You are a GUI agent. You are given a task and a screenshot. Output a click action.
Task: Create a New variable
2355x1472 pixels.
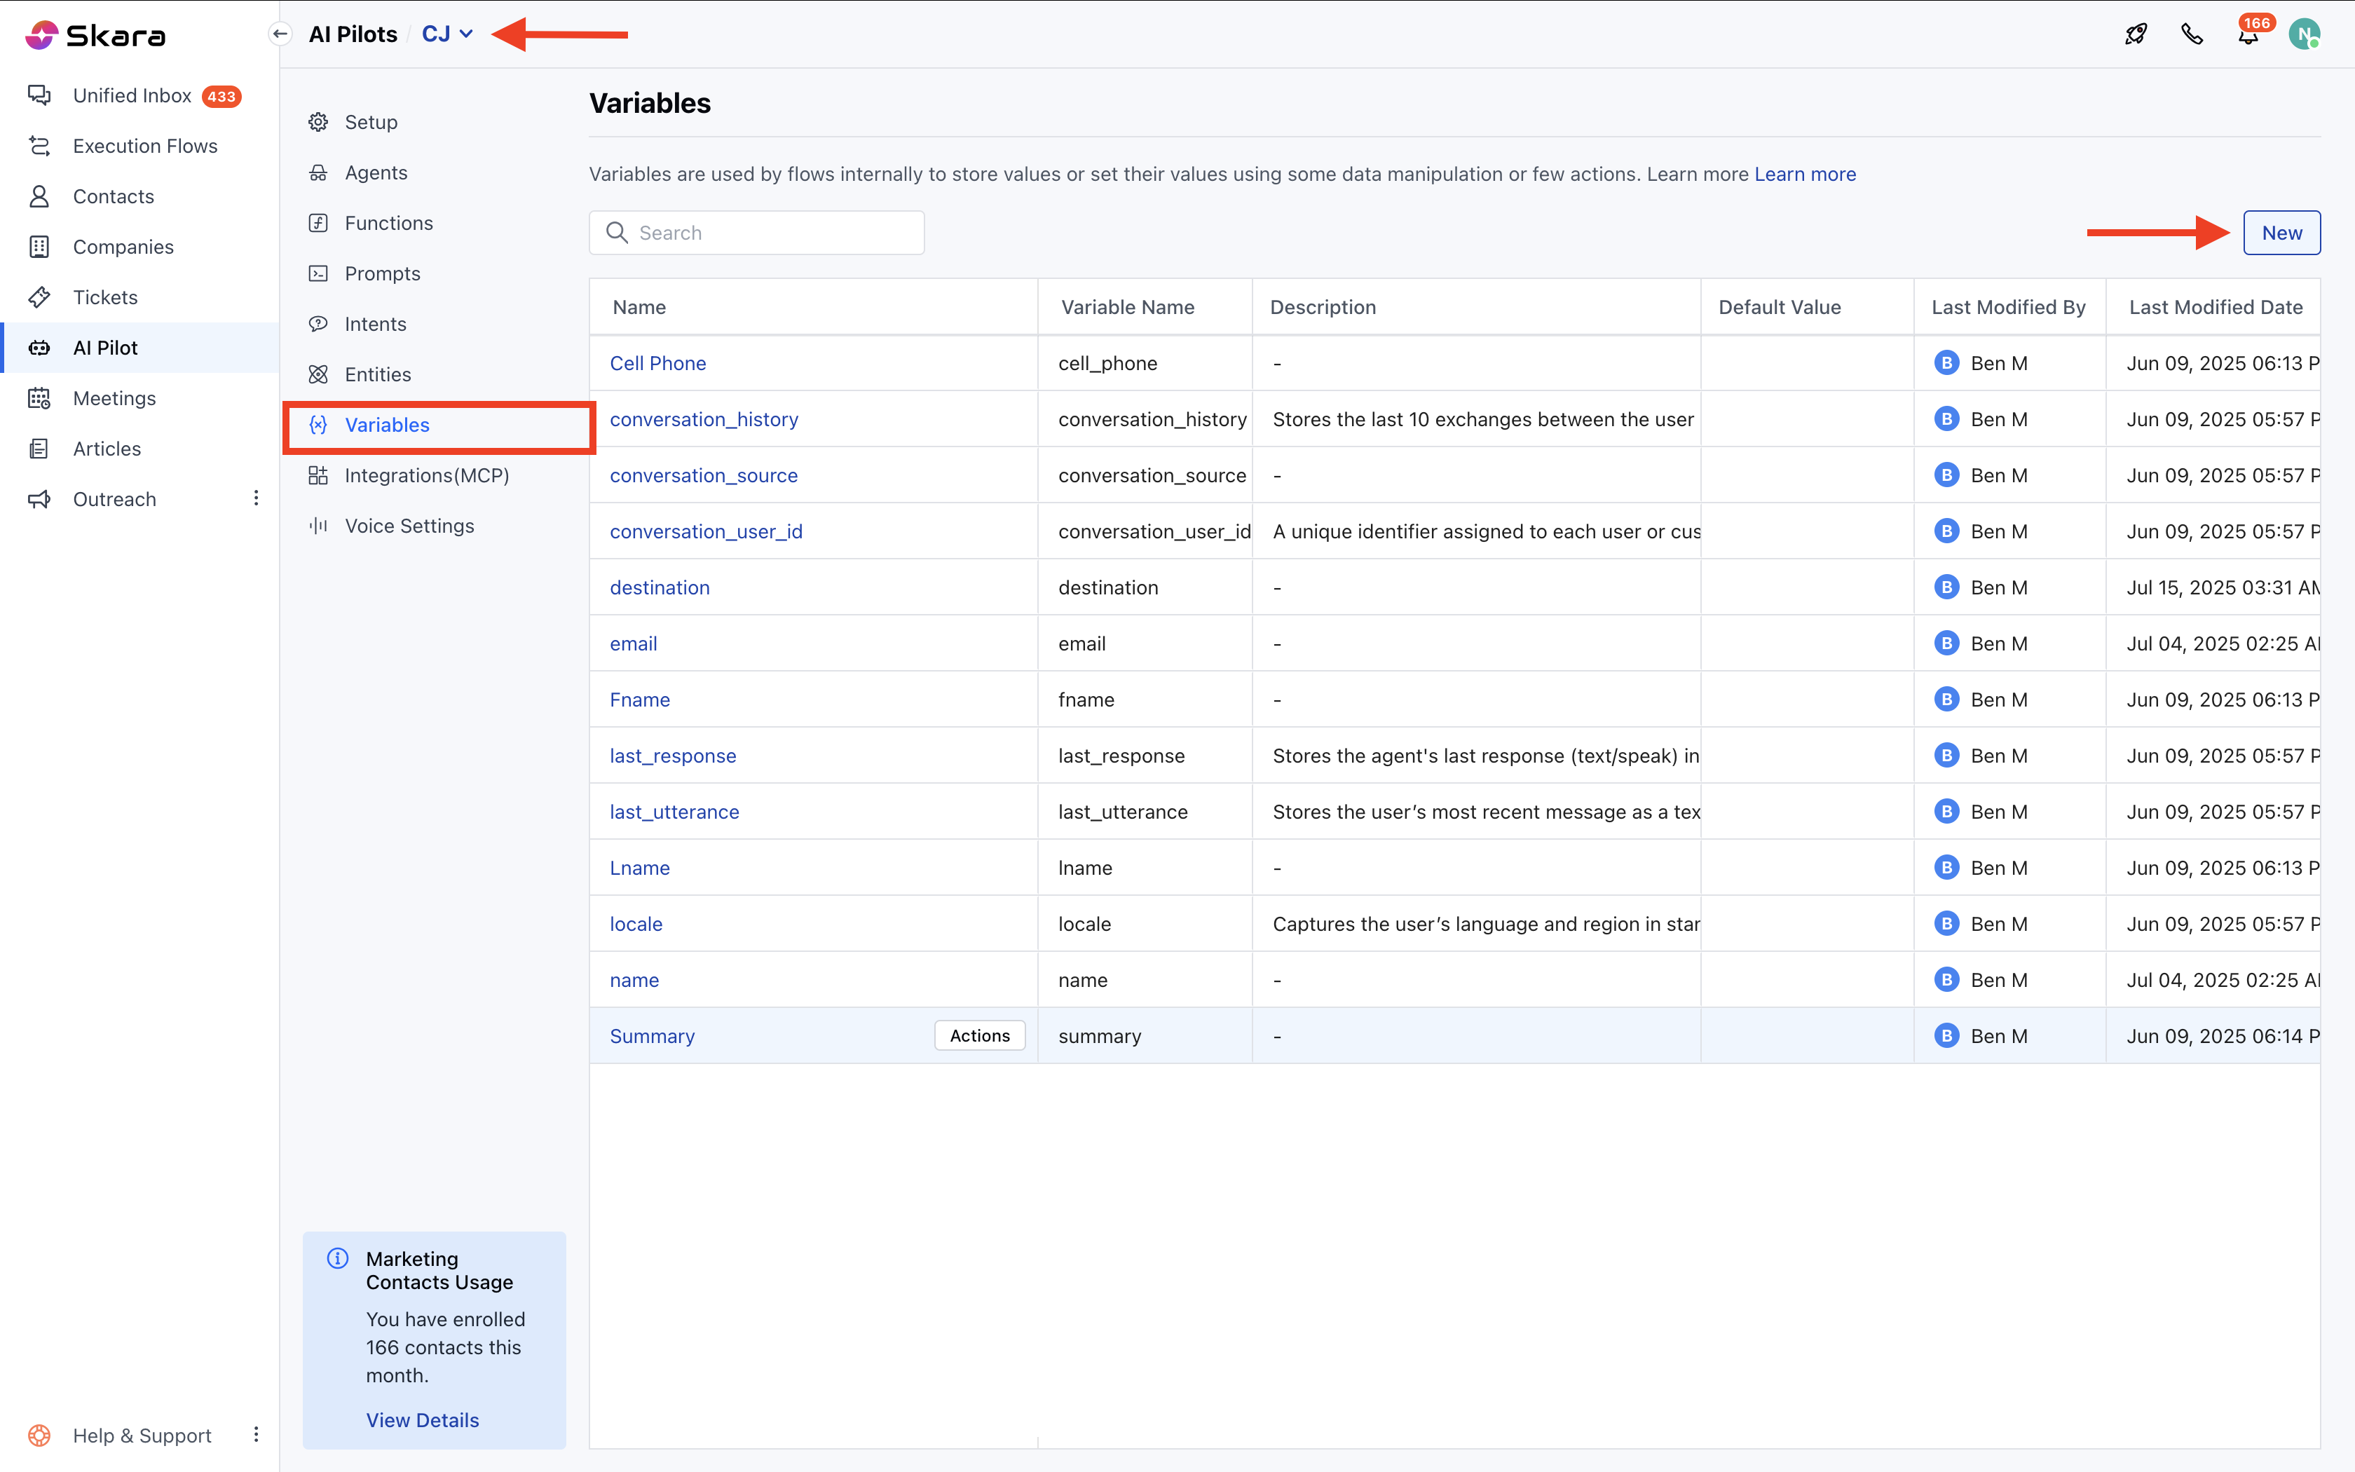click(x=2280, y=233)
